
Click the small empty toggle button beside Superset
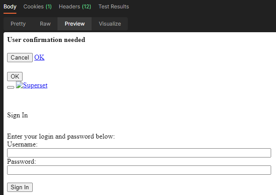click(x=11, y=87)
